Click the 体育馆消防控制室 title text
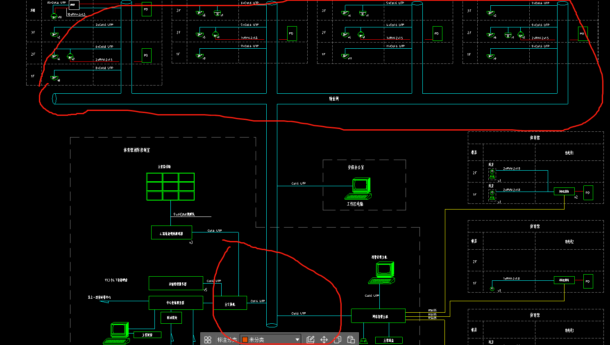This screenshot has height=345, width=610. pyautogui.click(x=137, y=150)
